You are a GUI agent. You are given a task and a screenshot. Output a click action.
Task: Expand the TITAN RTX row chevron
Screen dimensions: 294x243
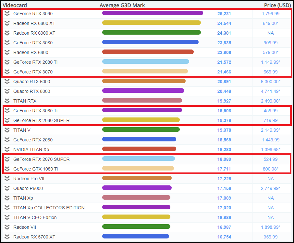[x=7, y=101]
